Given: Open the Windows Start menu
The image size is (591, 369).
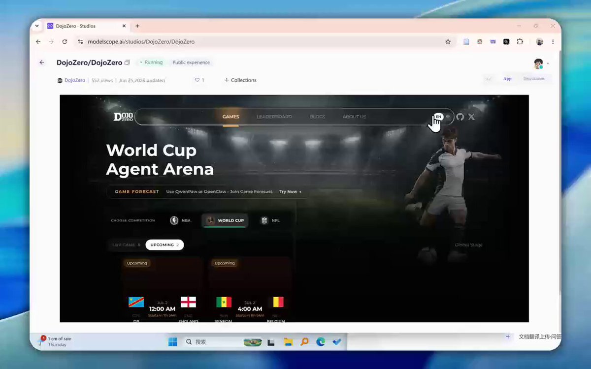Looking at the screenshot, I should point(173,342).
